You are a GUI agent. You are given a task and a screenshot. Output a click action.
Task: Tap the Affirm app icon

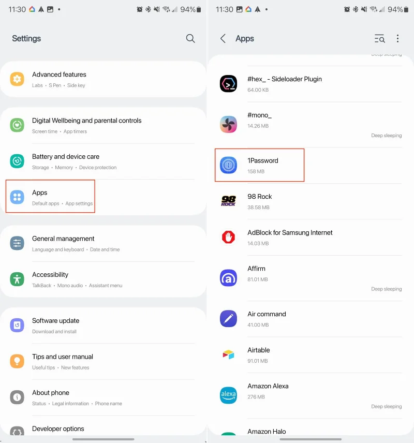click(228, 278)
